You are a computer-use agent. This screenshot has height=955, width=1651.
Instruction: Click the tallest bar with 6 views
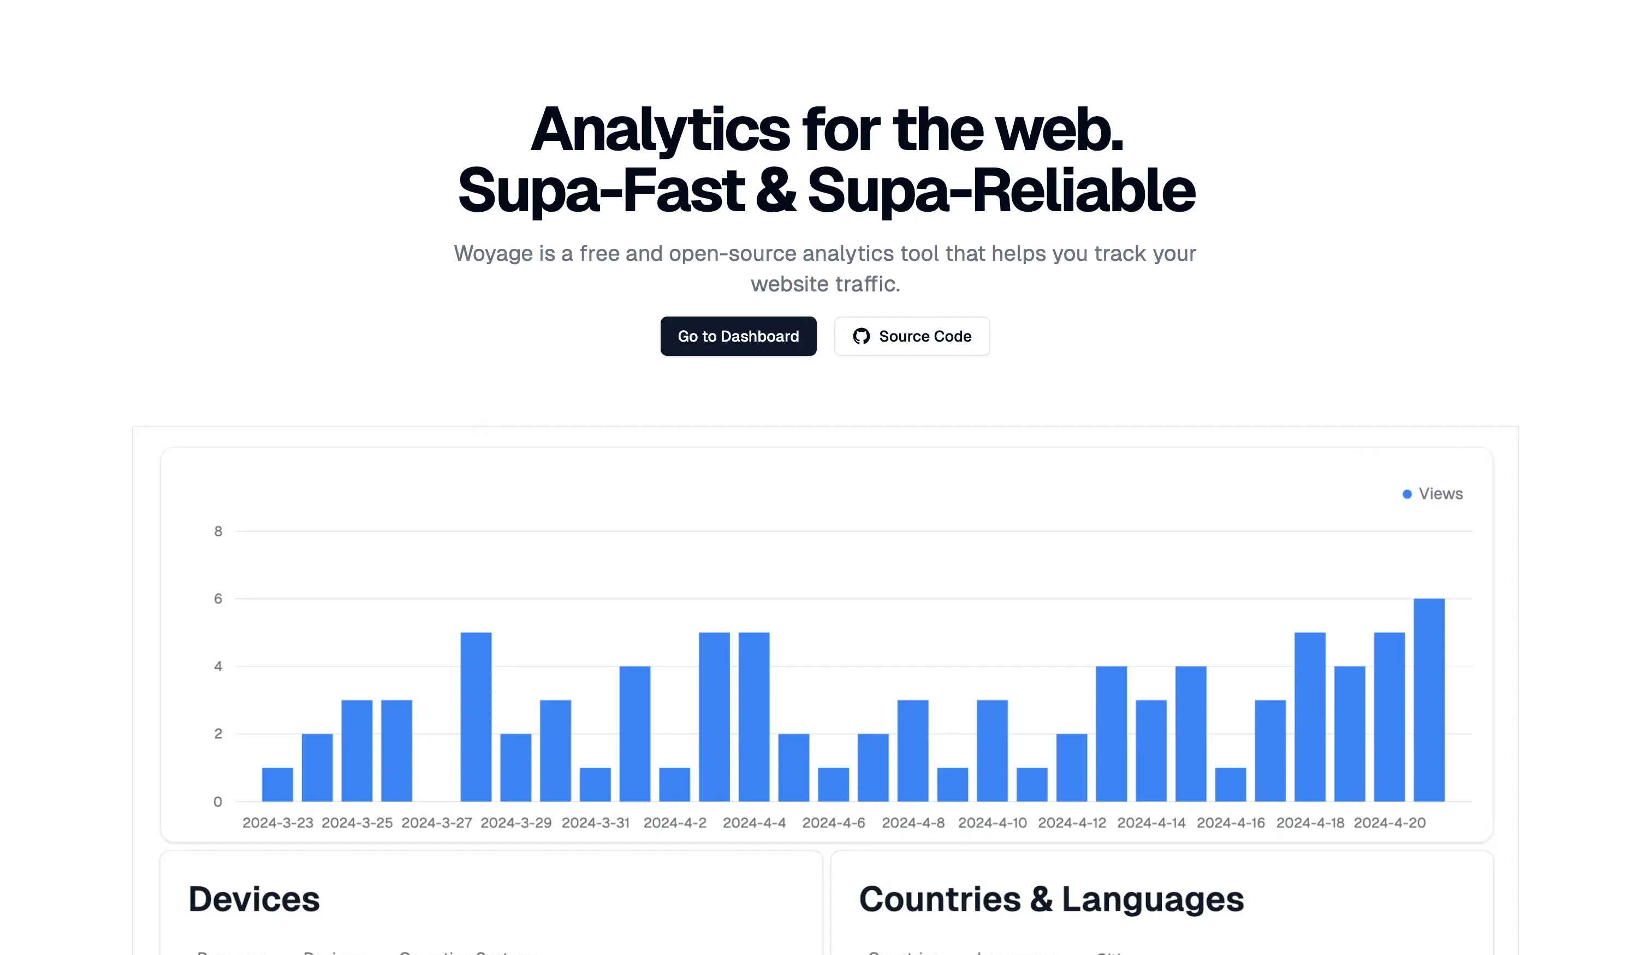pyautogui.click(x=1428, y=700)
